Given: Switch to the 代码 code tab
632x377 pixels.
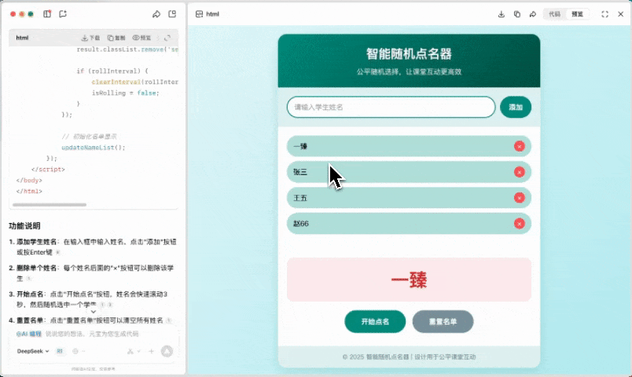Looking at the screenshot, I should 555,14.
